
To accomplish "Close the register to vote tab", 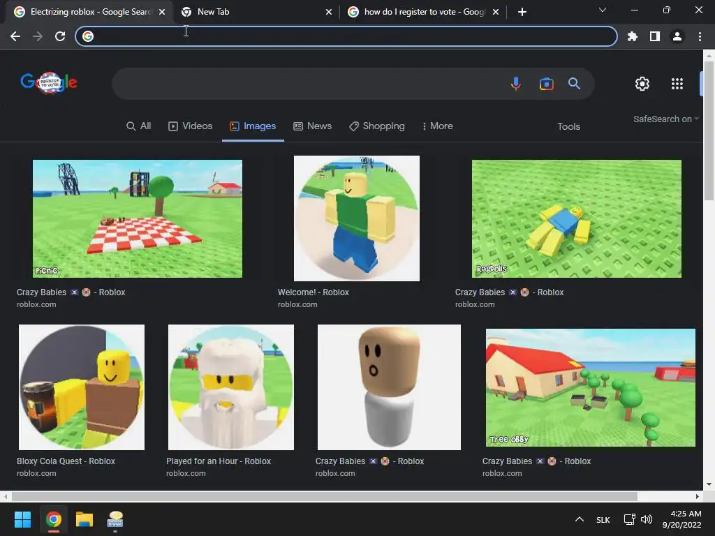I will (x=496, y=12).
